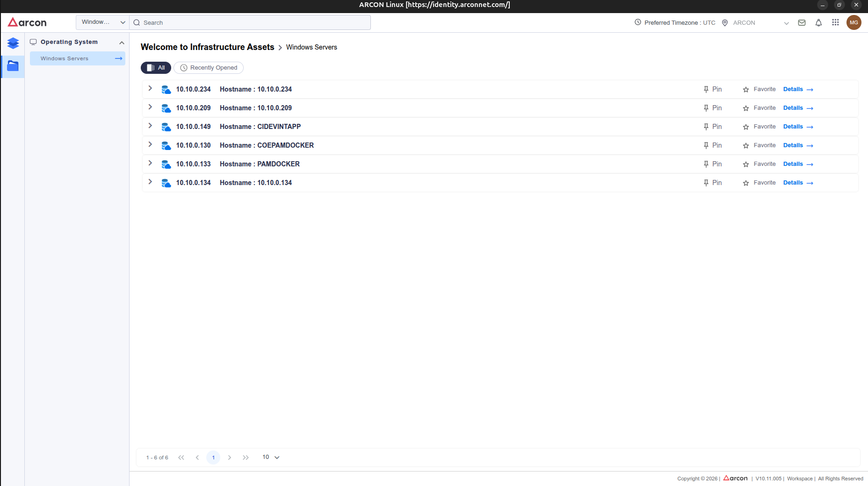Expand the 10.10.0.130 row chevron
Screen dimensions: 868x486
tap(150, 144)
